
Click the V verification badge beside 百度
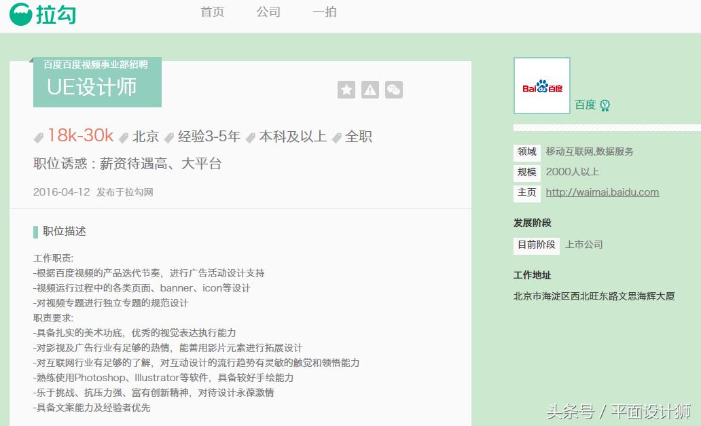604,105
